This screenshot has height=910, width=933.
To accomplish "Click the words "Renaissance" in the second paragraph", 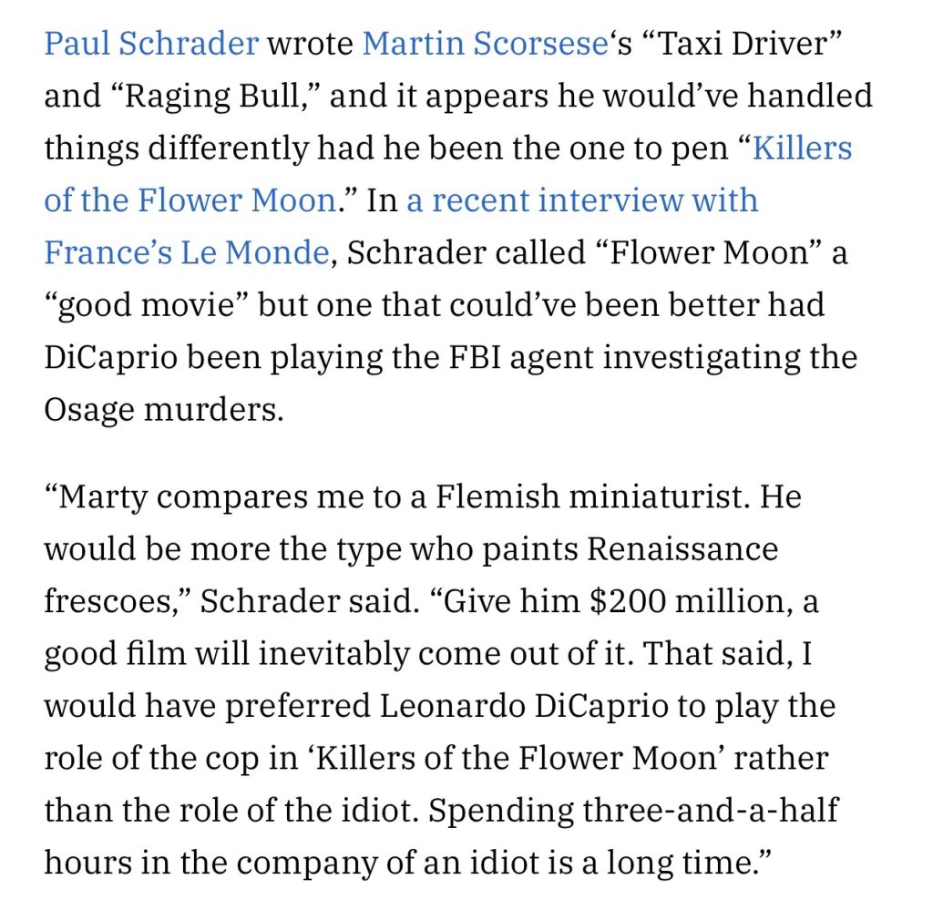I will (x=683, y=549).
